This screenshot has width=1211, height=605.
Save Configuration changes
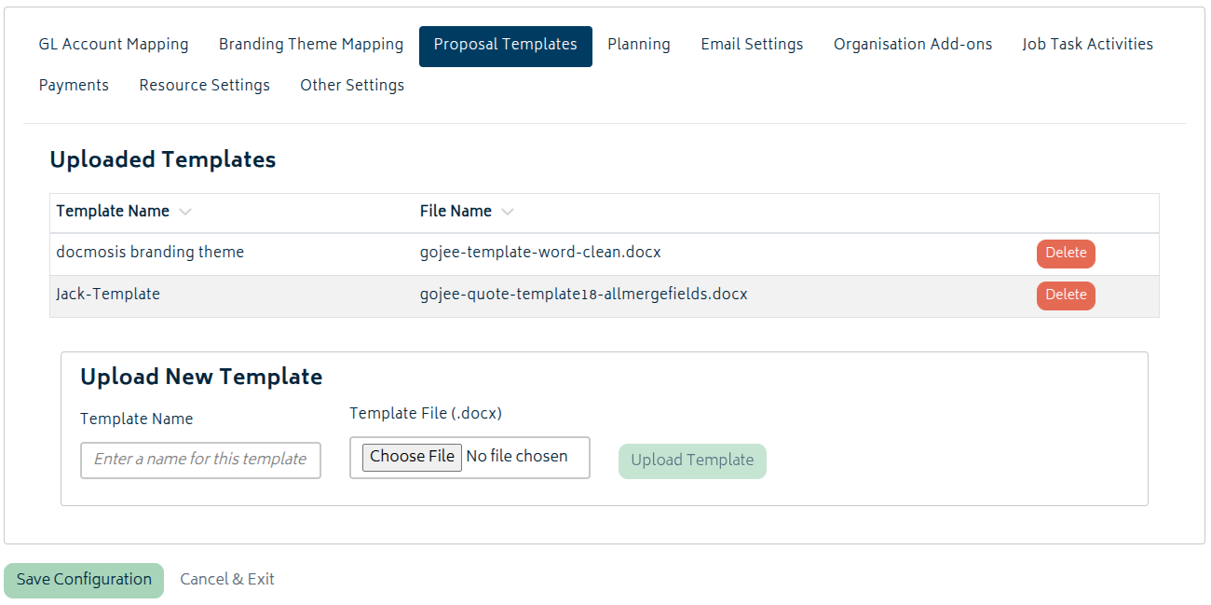84,580
